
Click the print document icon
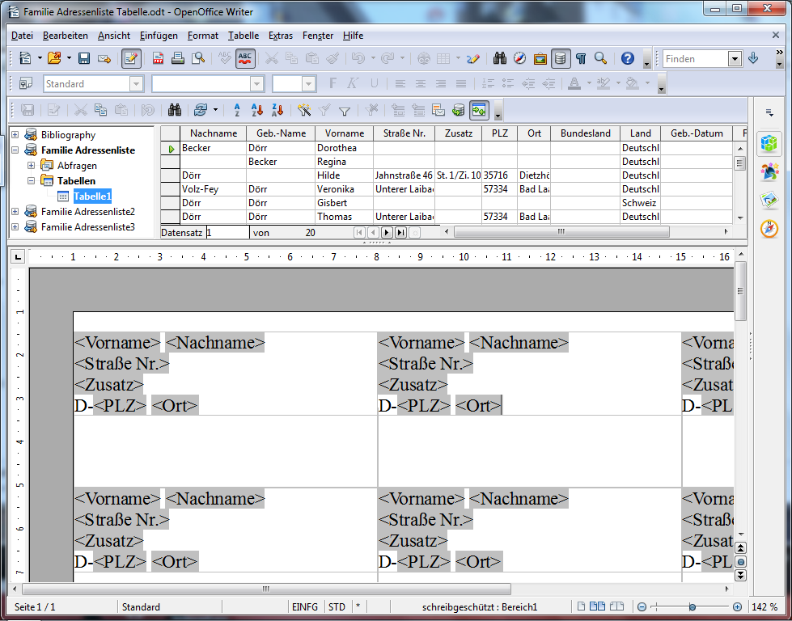pyautogui.click(x=177, y=58)
